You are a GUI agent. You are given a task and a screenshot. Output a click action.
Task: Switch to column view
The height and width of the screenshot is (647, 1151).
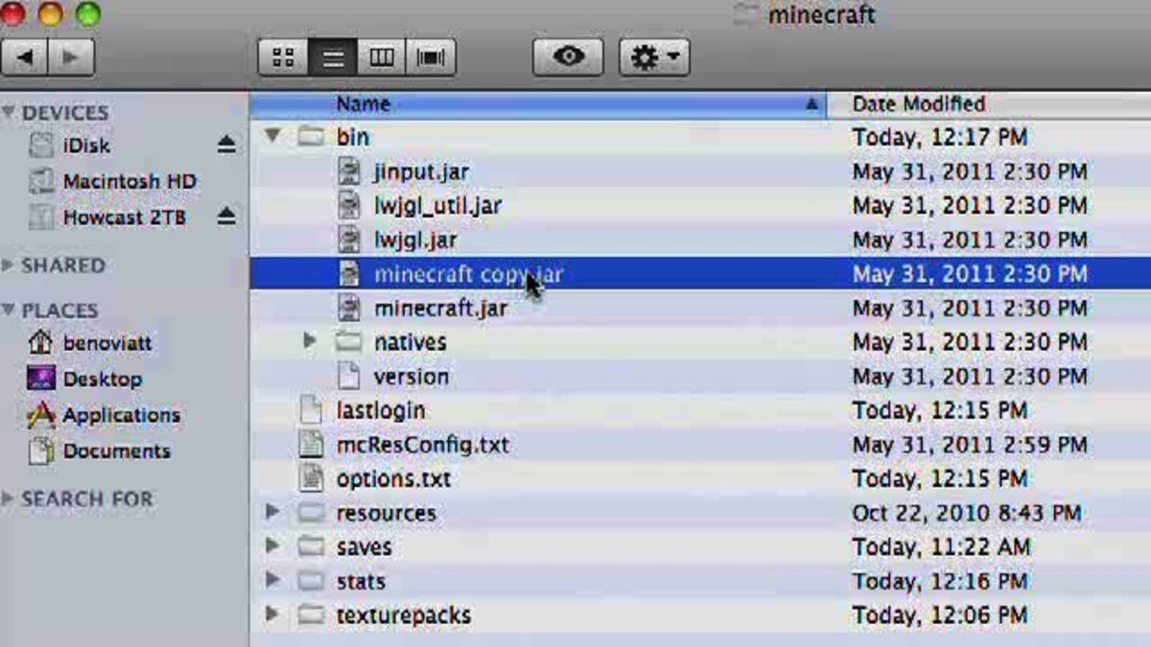click(x=382, y=58)
